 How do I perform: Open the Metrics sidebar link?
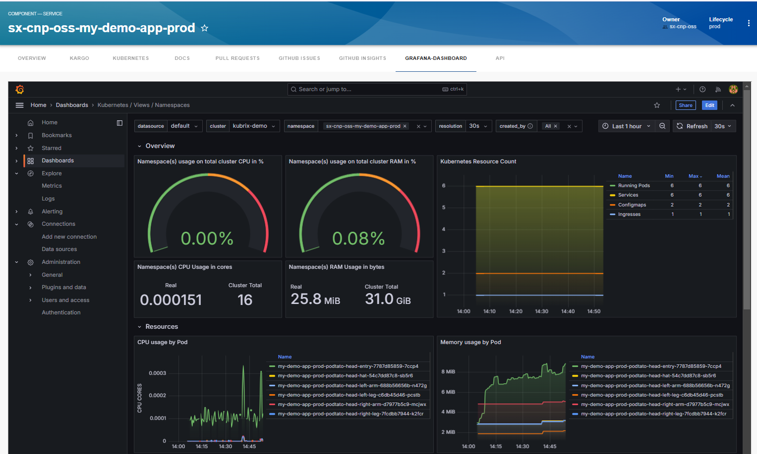(x=52, y=186)
